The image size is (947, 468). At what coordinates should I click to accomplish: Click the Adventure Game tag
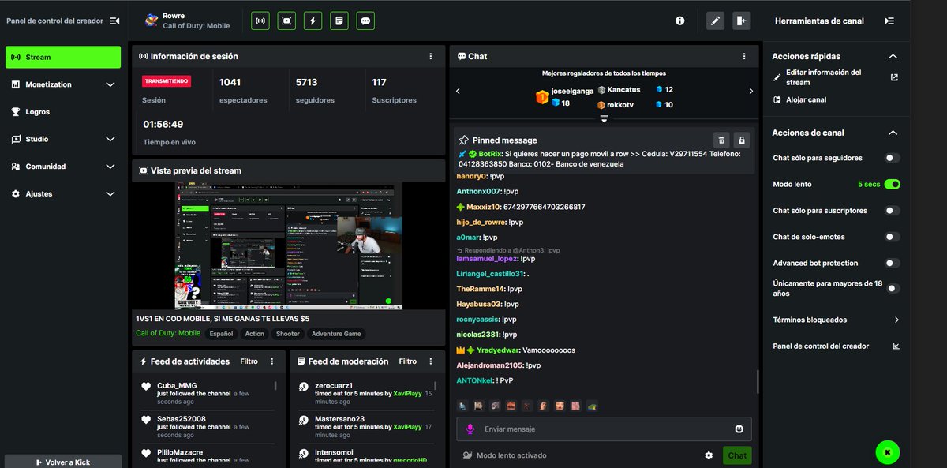click(x=336, y=334)
